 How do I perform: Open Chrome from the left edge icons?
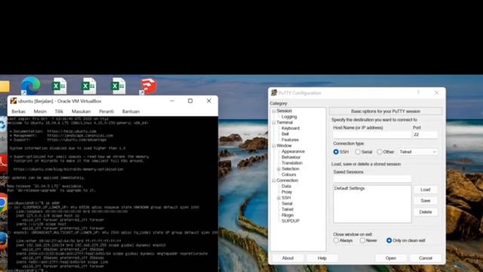[3, 203]
